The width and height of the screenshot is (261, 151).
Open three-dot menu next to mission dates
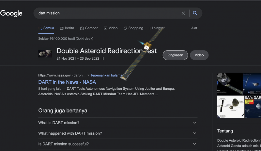click(x=103, y=59)
